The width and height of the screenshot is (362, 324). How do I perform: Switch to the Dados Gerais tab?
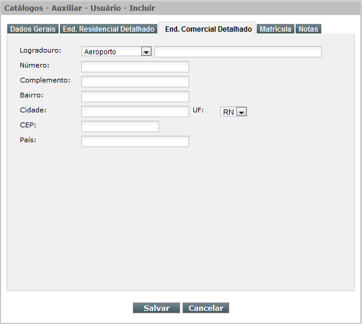click(x=33, y=29)
